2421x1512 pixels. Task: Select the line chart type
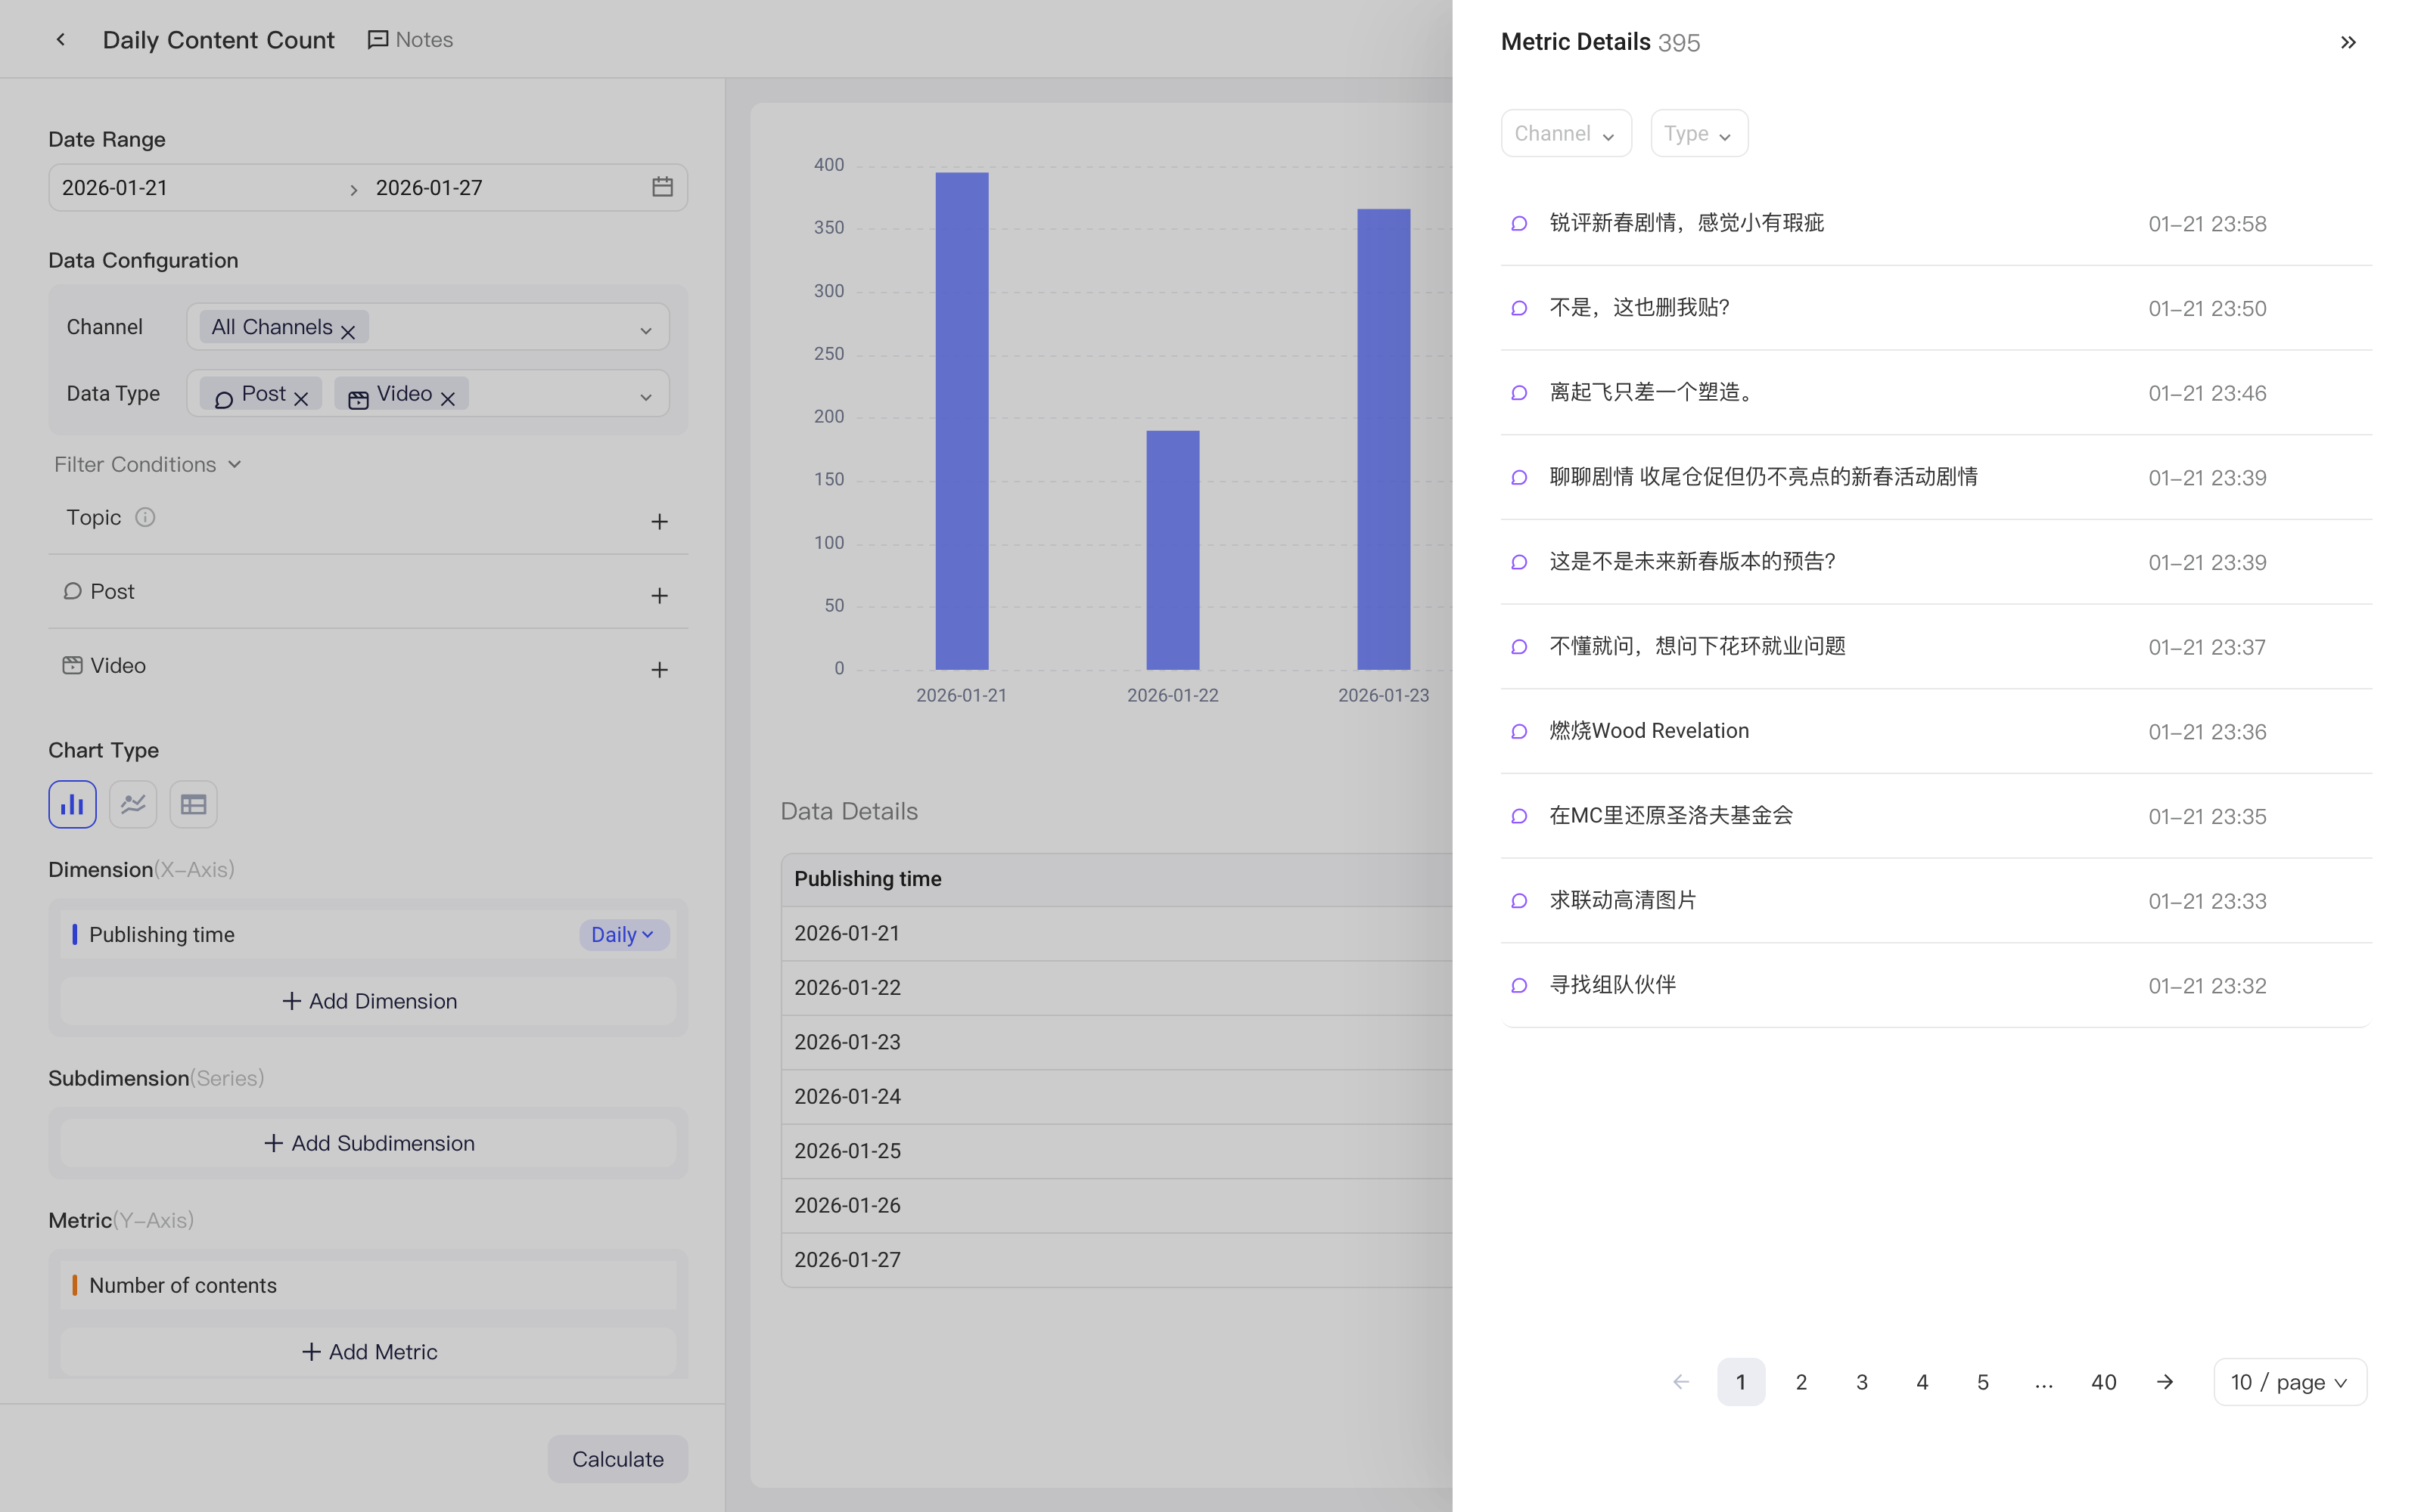click(x=133, y=804)
